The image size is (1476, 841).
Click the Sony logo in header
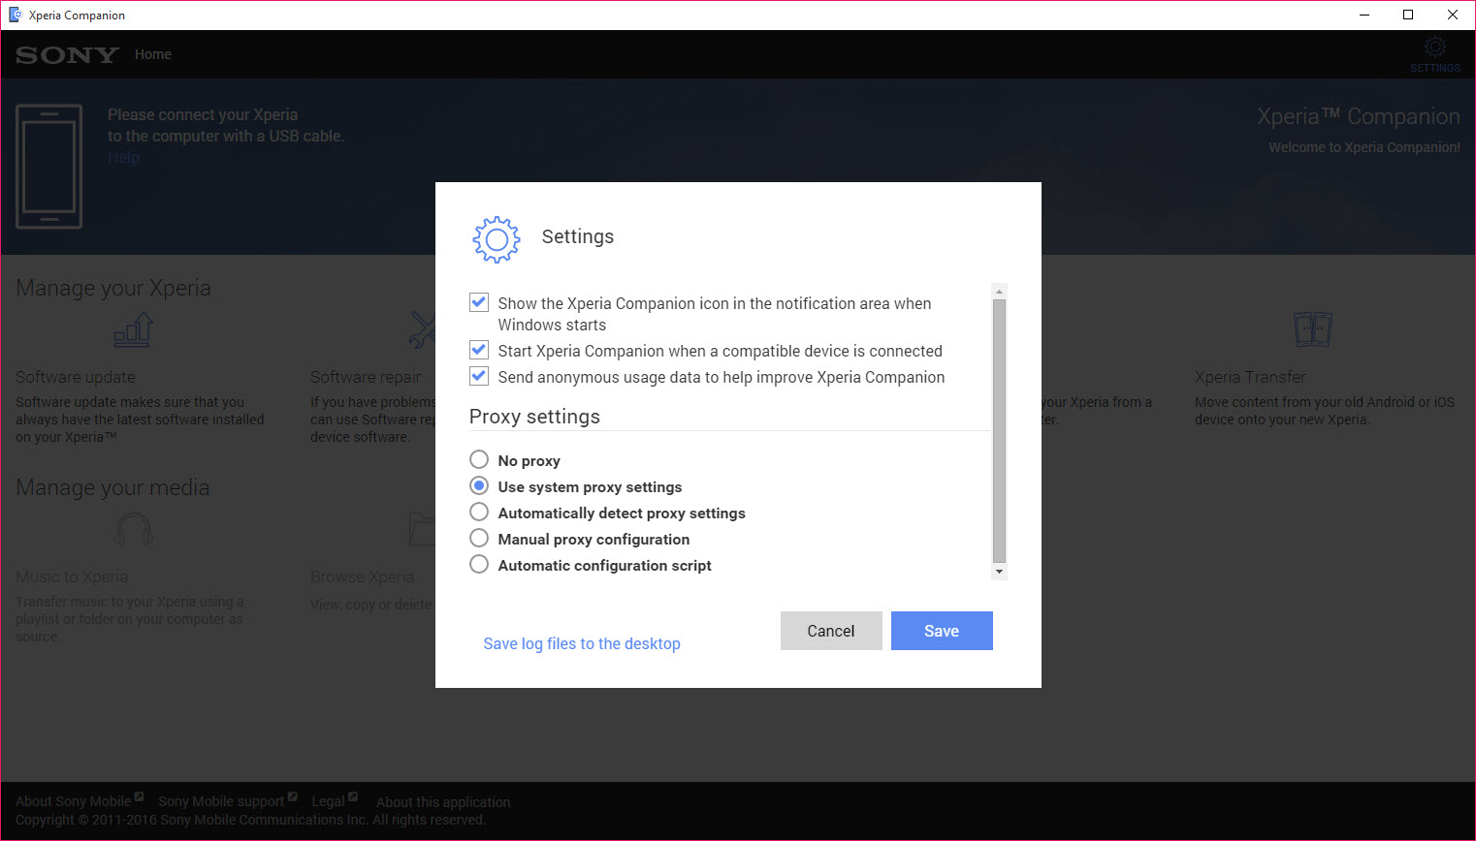67,55
